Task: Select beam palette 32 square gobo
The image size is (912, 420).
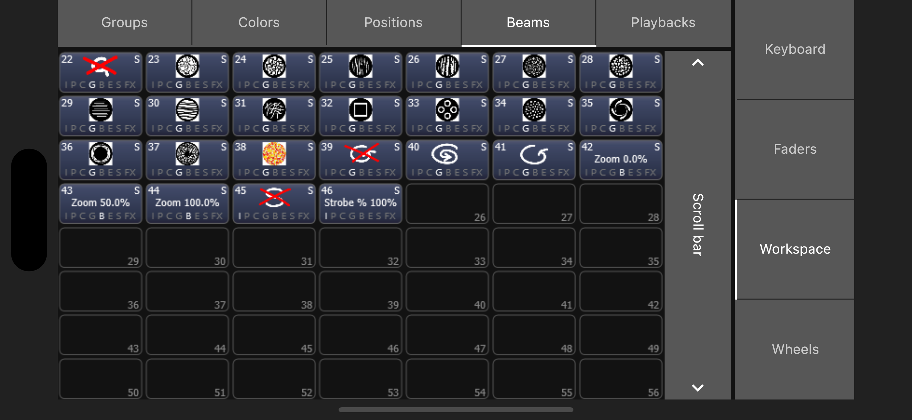Action: coord(360,116)
